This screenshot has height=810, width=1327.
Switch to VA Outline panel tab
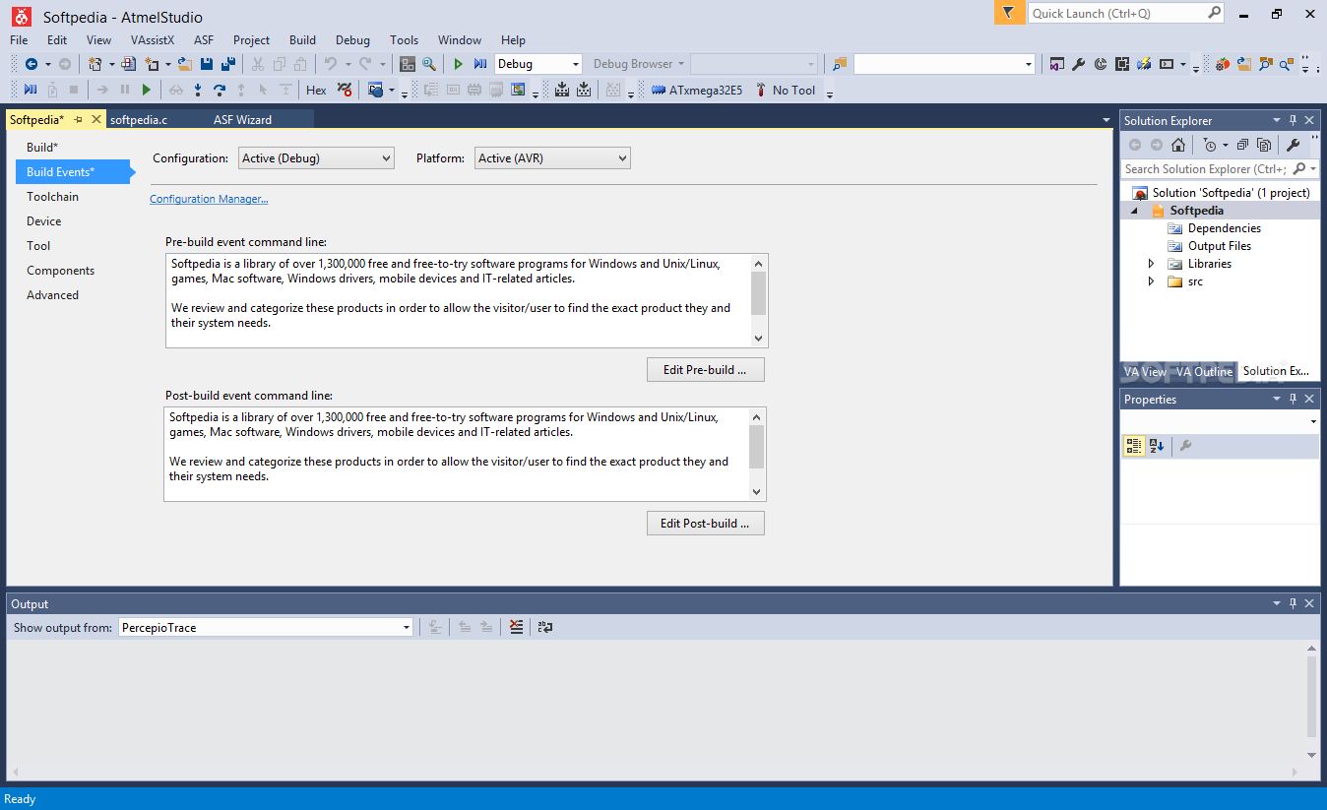(1204, 371)
